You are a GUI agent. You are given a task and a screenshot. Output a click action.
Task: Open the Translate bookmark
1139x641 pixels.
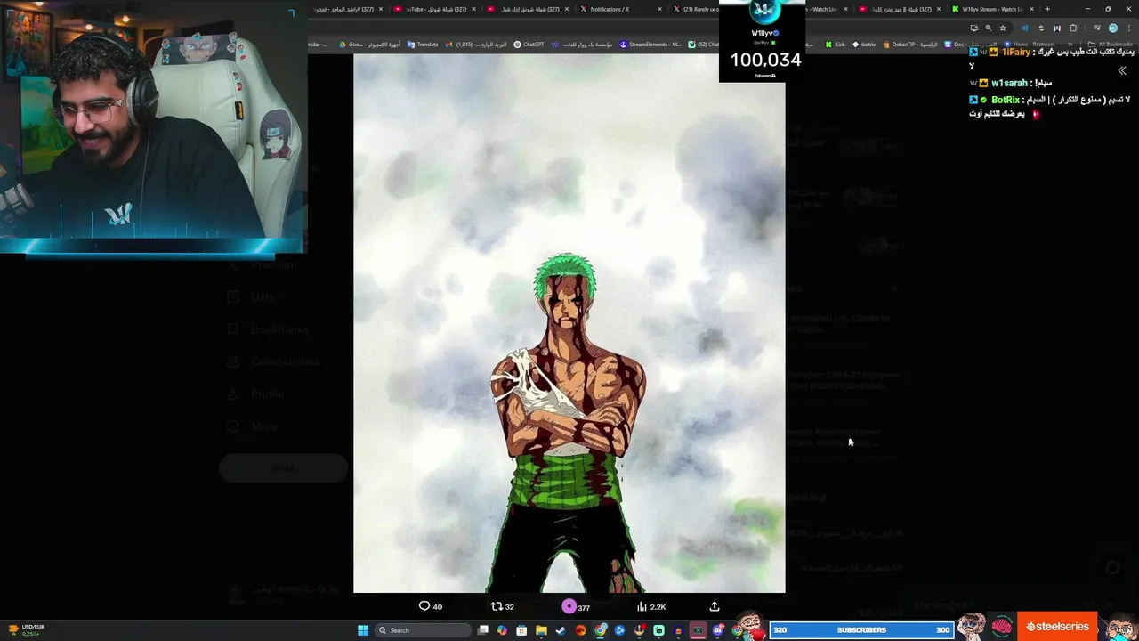pyautogui.click(x=423, y=44)
